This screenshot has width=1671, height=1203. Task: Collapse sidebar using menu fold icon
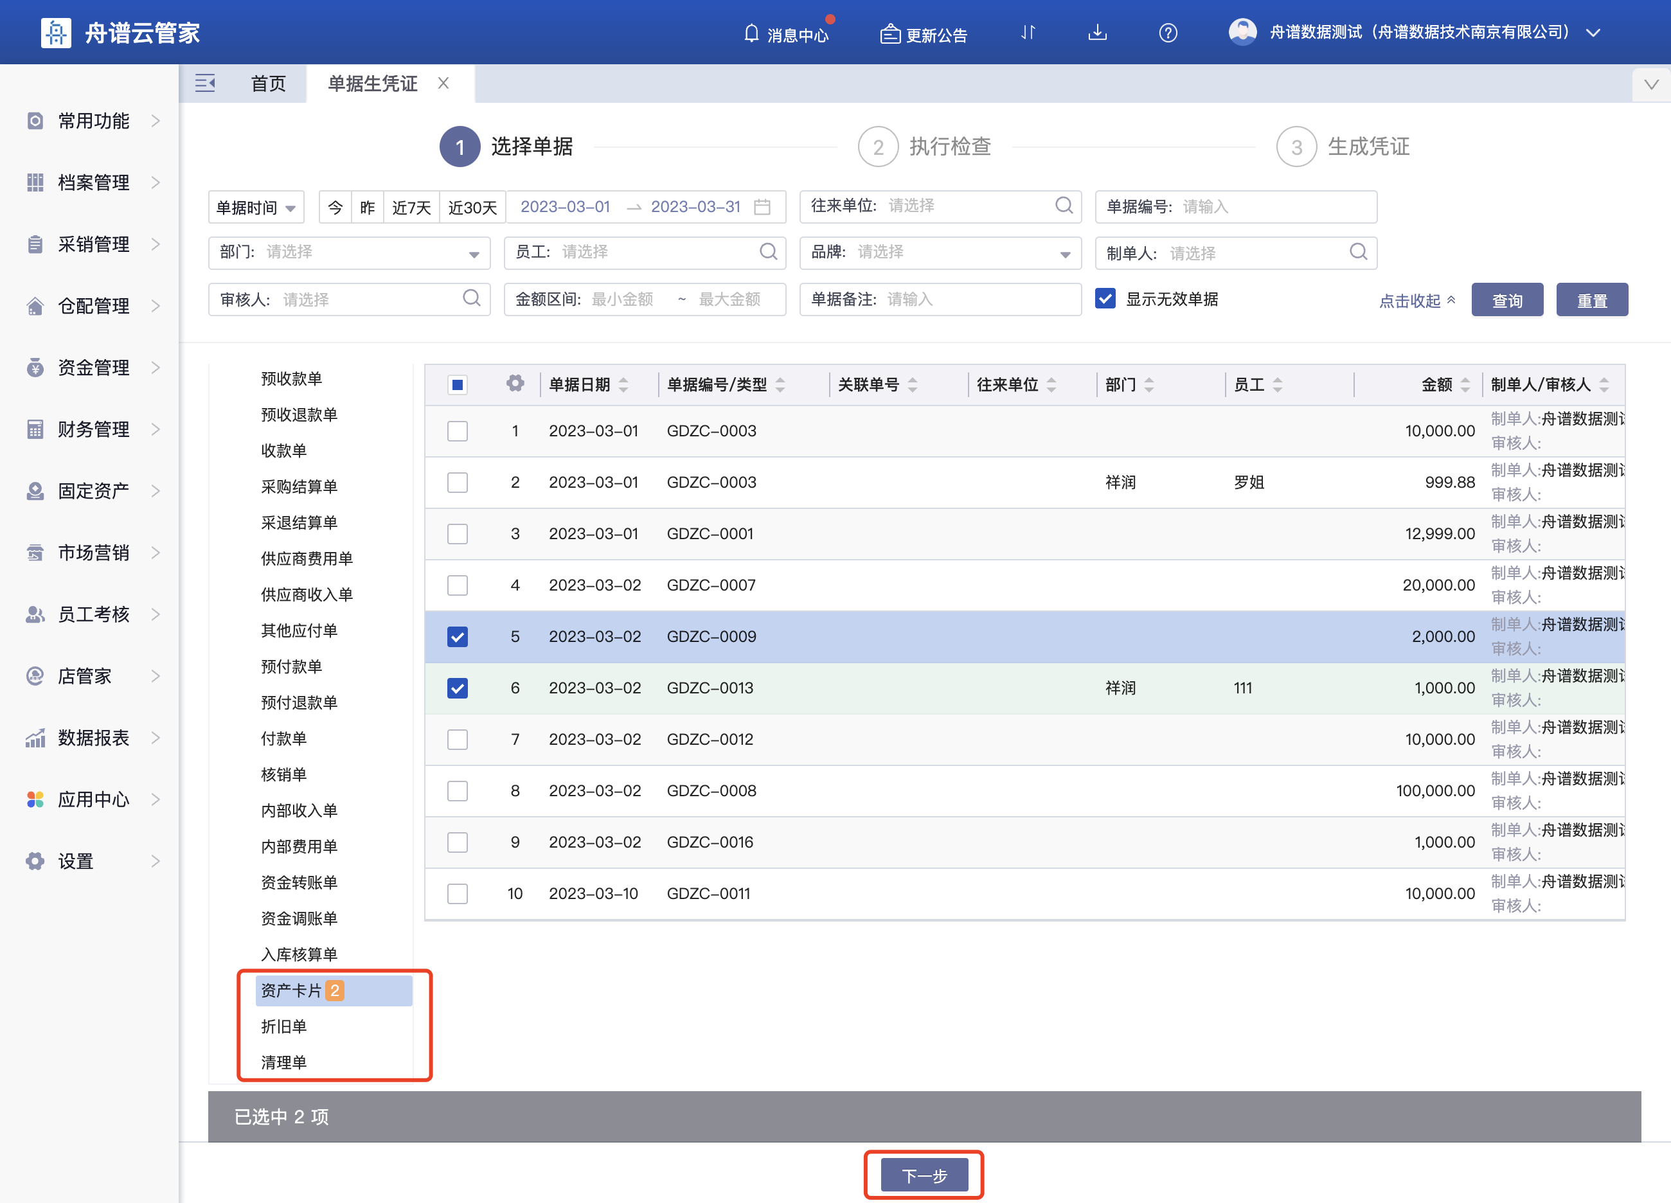[205, 84]
